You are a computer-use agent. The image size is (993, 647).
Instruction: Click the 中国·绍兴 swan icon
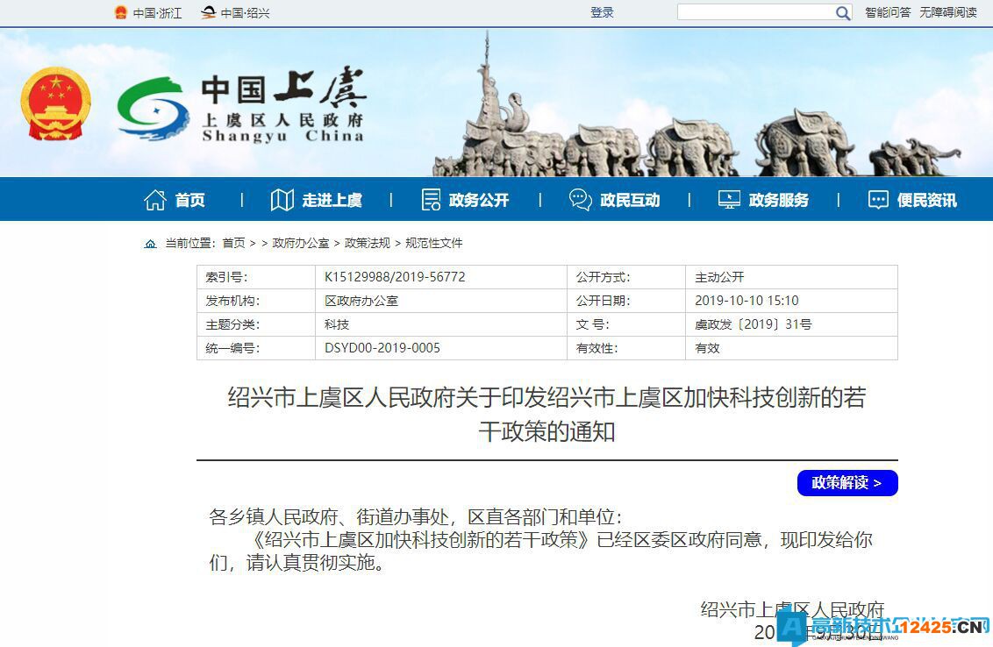click(x=208, y=12)
